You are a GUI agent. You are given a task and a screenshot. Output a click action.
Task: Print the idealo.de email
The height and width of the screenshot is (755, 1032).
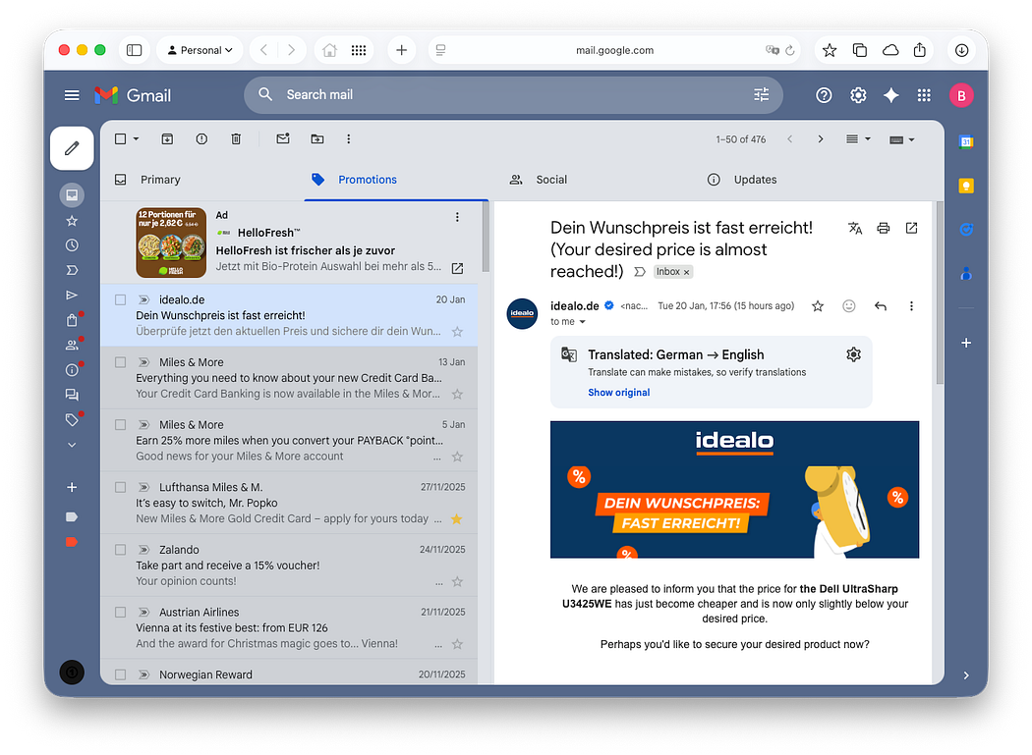point(883,227)
